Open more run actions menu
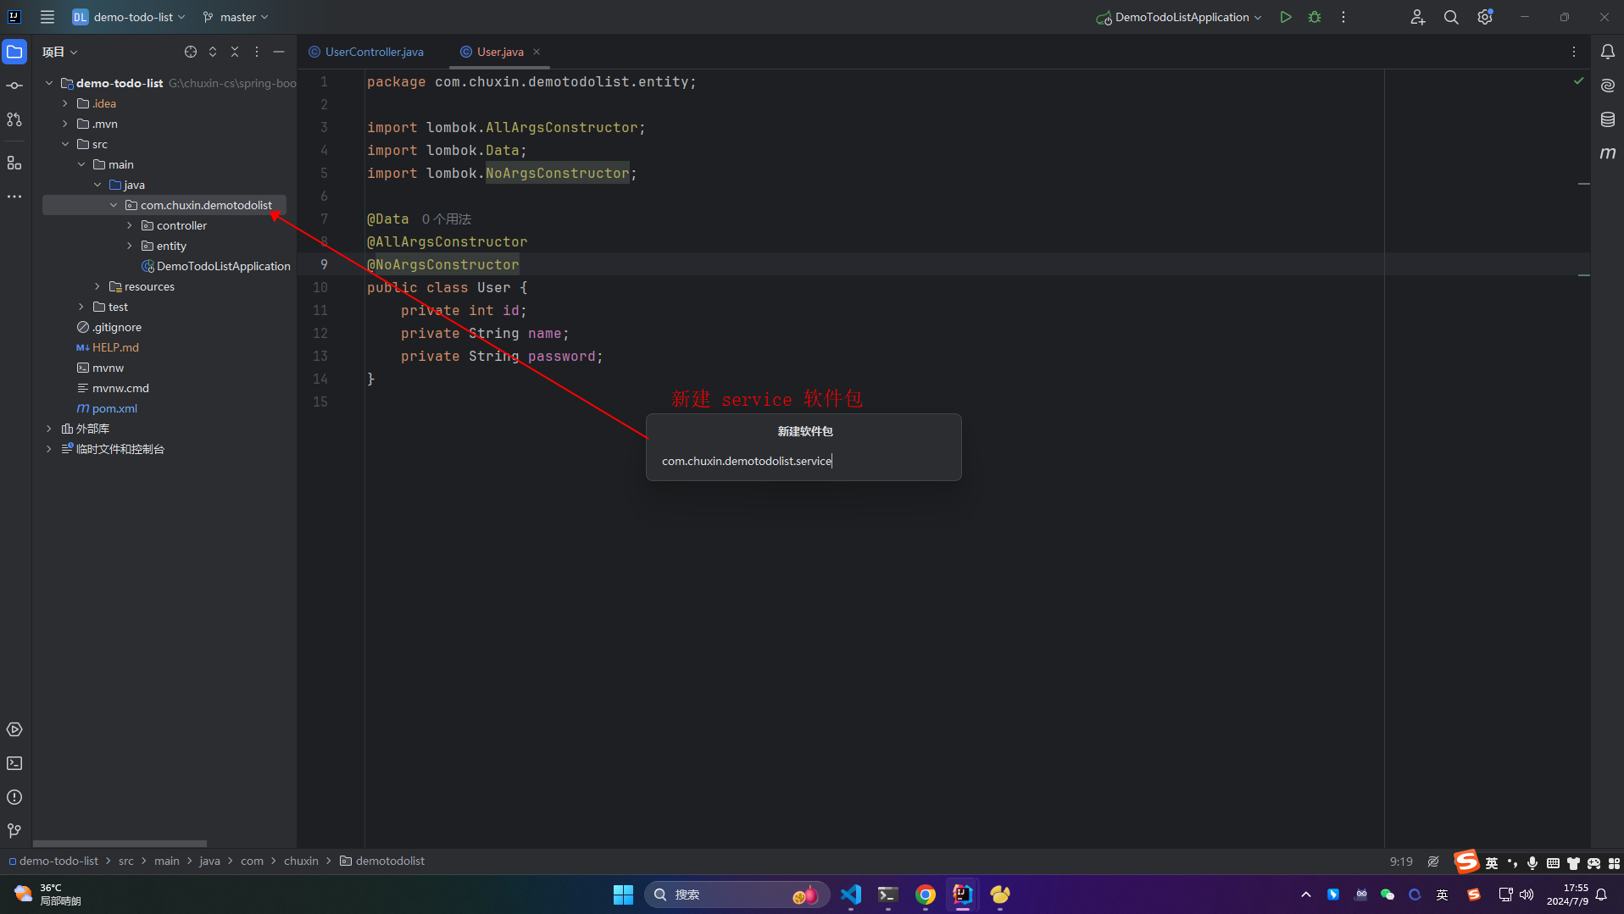Screen dimensions: 1624x914 click(x=1343, y=17)
